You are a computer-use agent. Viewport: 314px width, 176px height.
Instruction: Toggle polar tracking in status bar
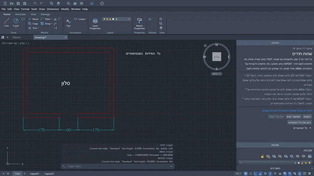tap(260, 174)
